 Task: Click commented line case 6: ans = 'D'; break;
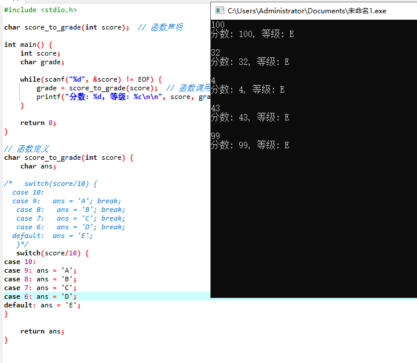coord(71,227)
